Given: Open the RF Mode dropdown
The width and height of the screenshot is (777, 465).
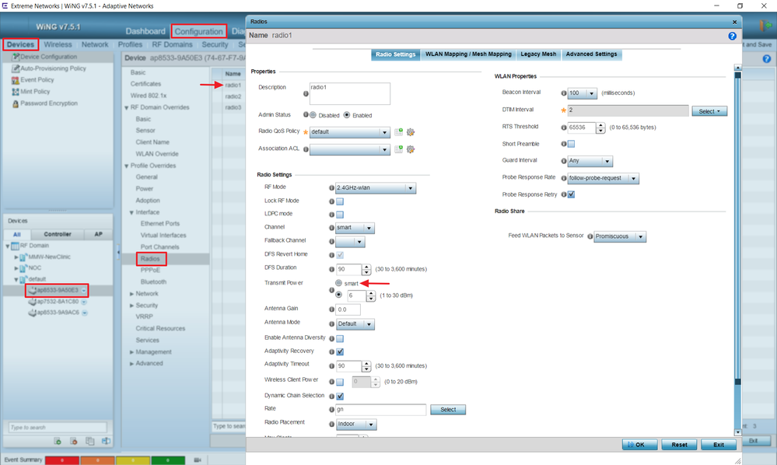Looking at the screenshot, I should [x=411, y=188].
